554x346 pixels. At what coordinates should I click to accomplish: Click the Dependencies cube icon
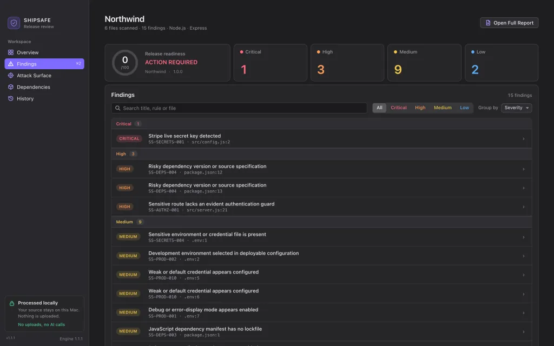[x=11, y=87]
